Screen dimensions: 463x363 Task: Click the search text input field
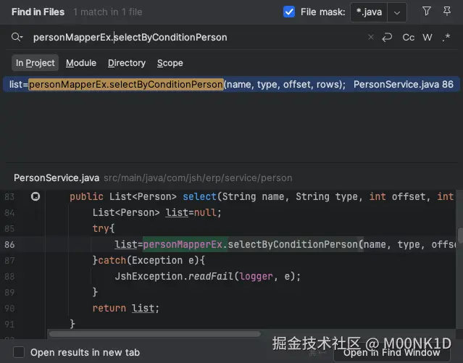[198, 38]
